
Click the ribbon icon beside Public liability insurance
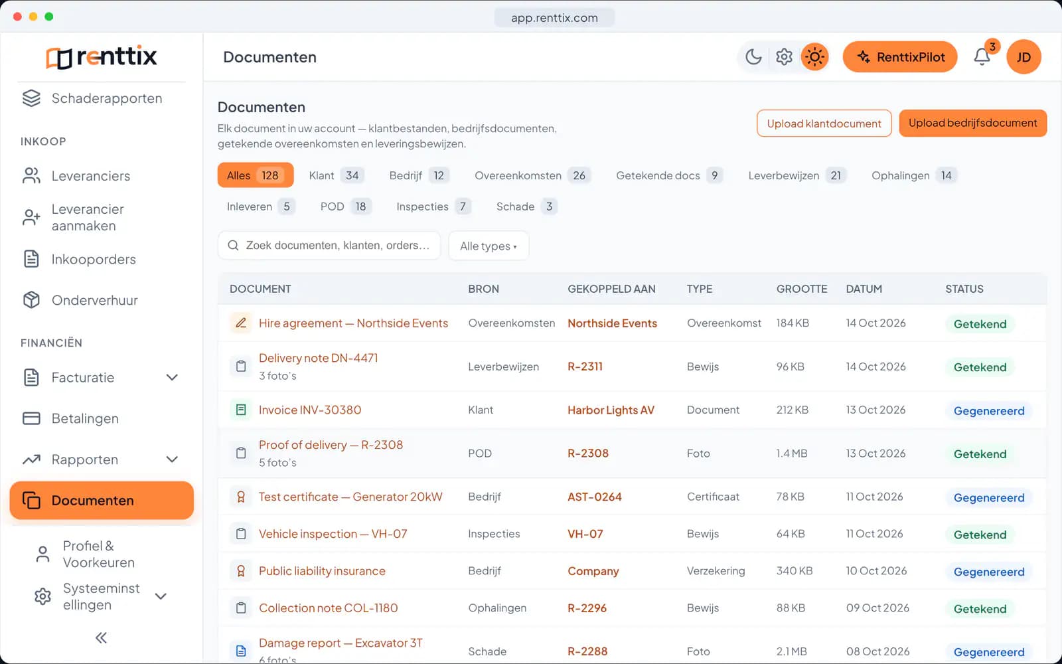pos(241,571)
